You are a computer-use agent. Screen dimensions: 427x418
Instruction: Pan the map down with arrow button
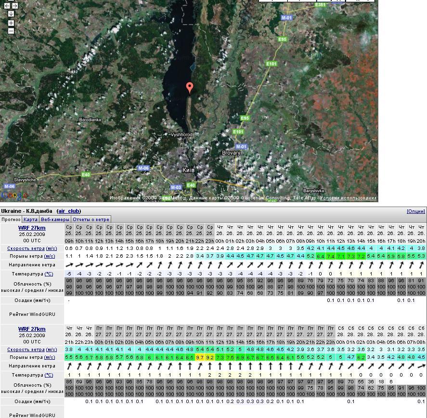[11, 13]
